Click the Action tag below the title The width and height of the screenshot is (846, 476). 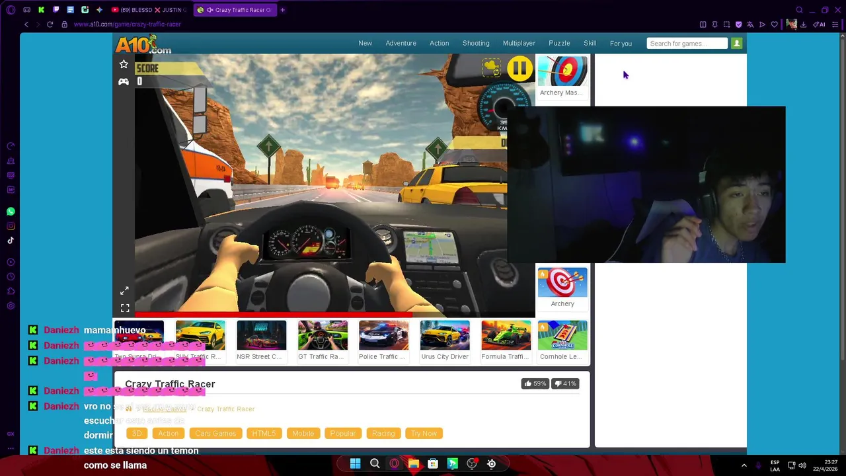click(x=168, y=433)
